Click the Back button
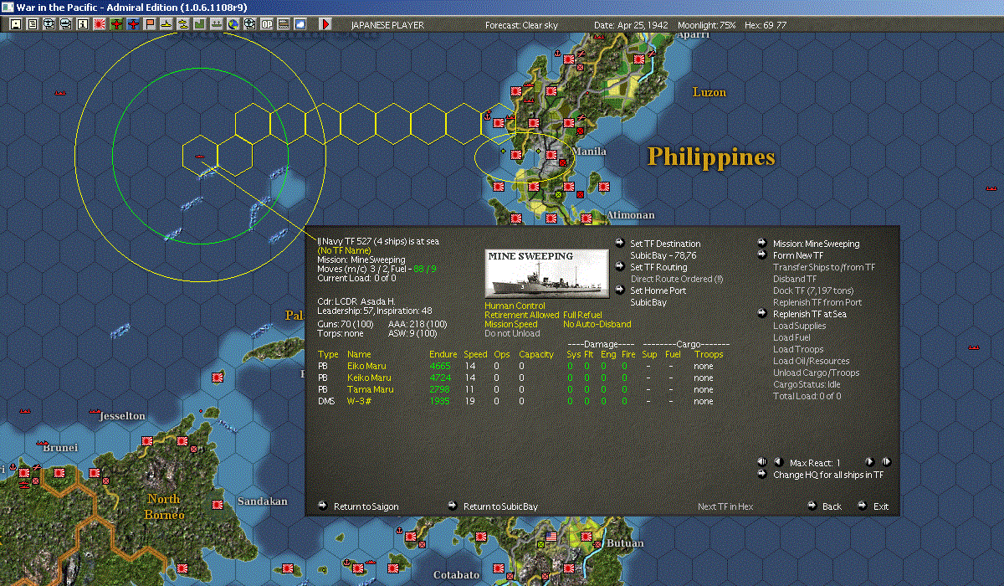The image size is (1004, 586). point(832,506)
